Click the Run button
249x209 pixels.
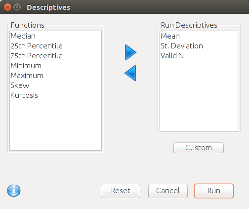pyautogui.click(x=214, y=191)
